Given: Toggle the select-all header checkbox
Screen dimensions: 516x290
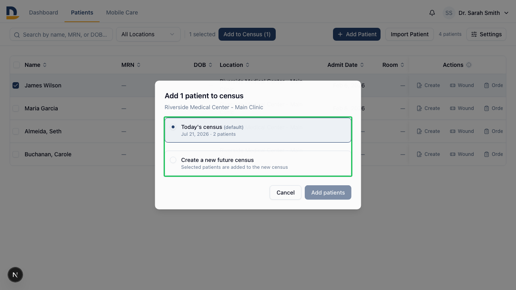Looking at the screenshot, I should coord(16,65).
